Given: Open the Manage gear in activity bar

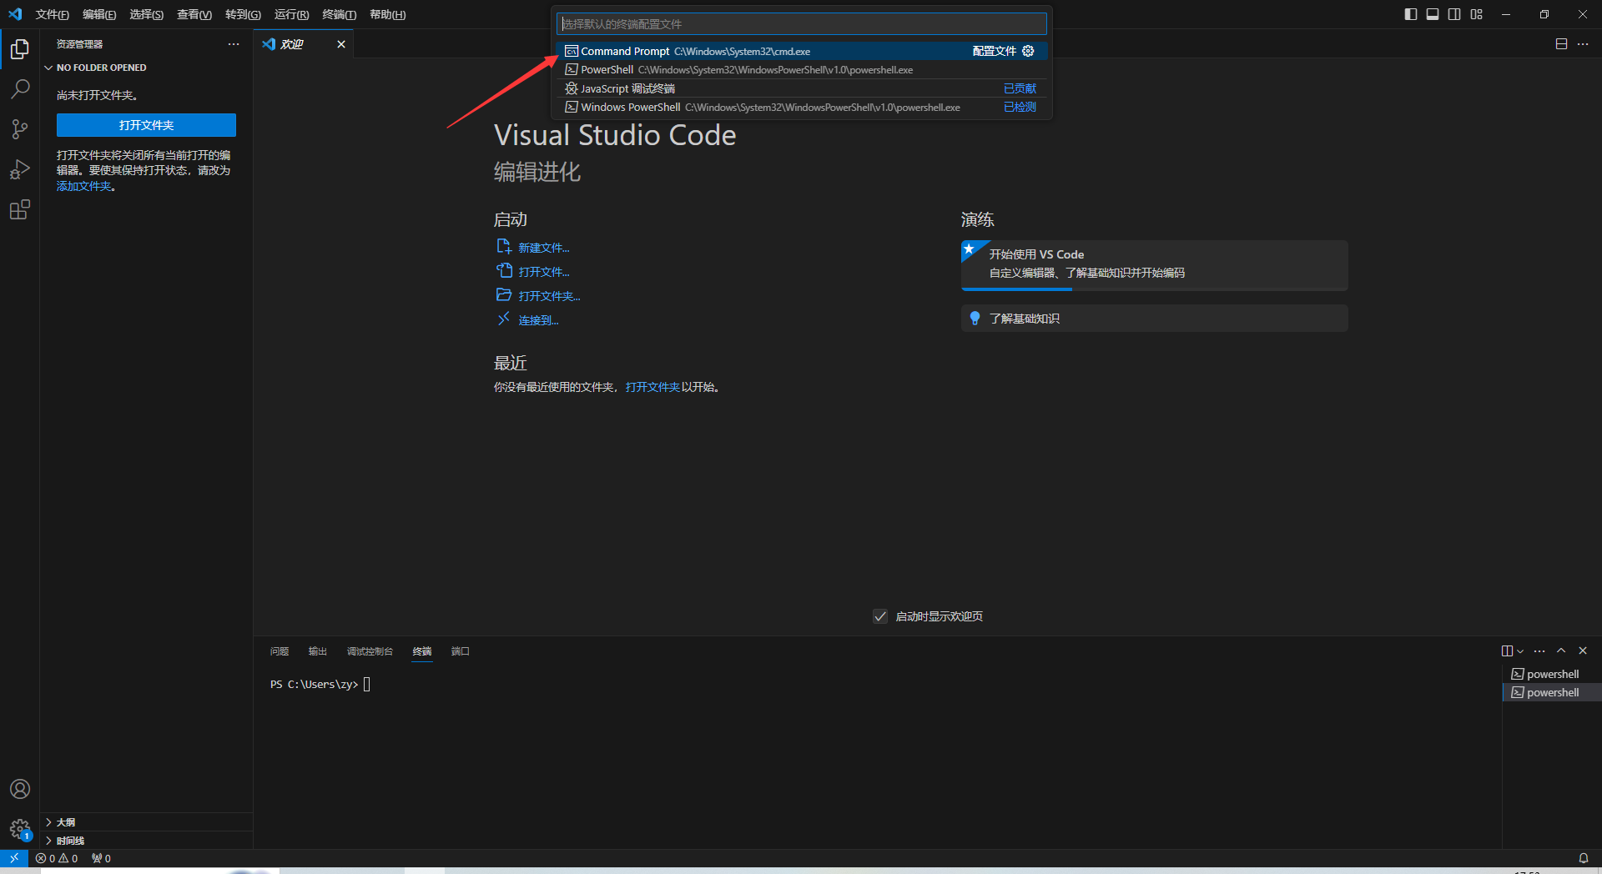Looking at the screenshot, I should click(20, 829).
